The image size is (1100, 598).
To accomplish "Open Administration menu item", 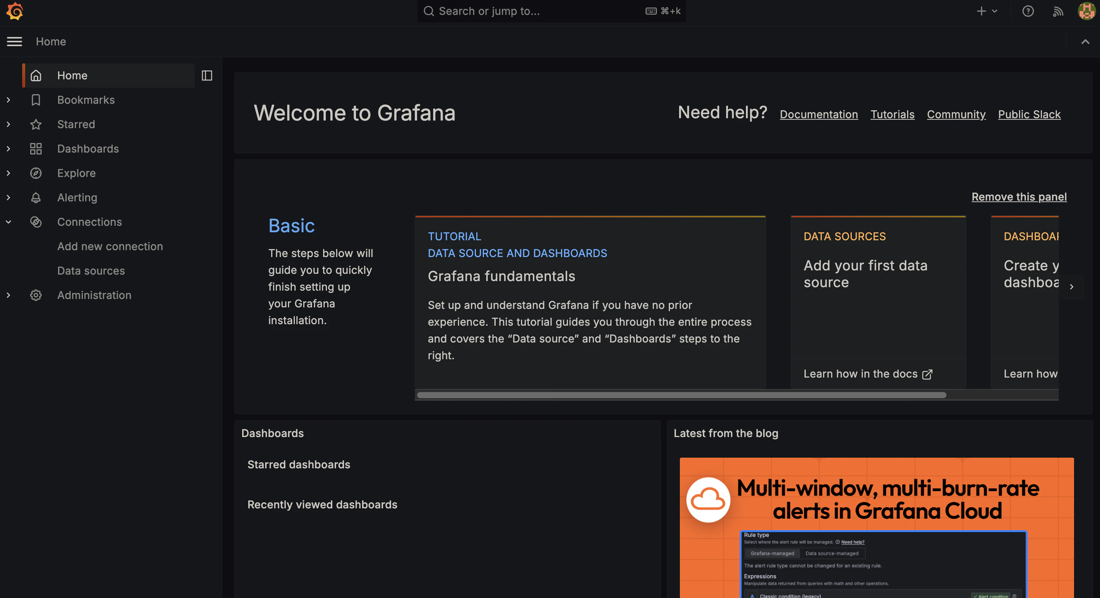I will click(x=94, y=295).
